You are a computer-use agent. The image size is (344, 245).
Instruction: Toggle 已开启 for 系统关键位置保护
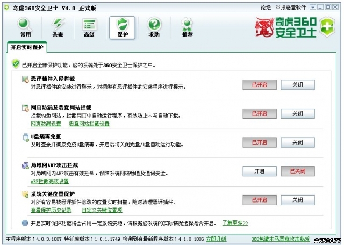coord(260,200)
